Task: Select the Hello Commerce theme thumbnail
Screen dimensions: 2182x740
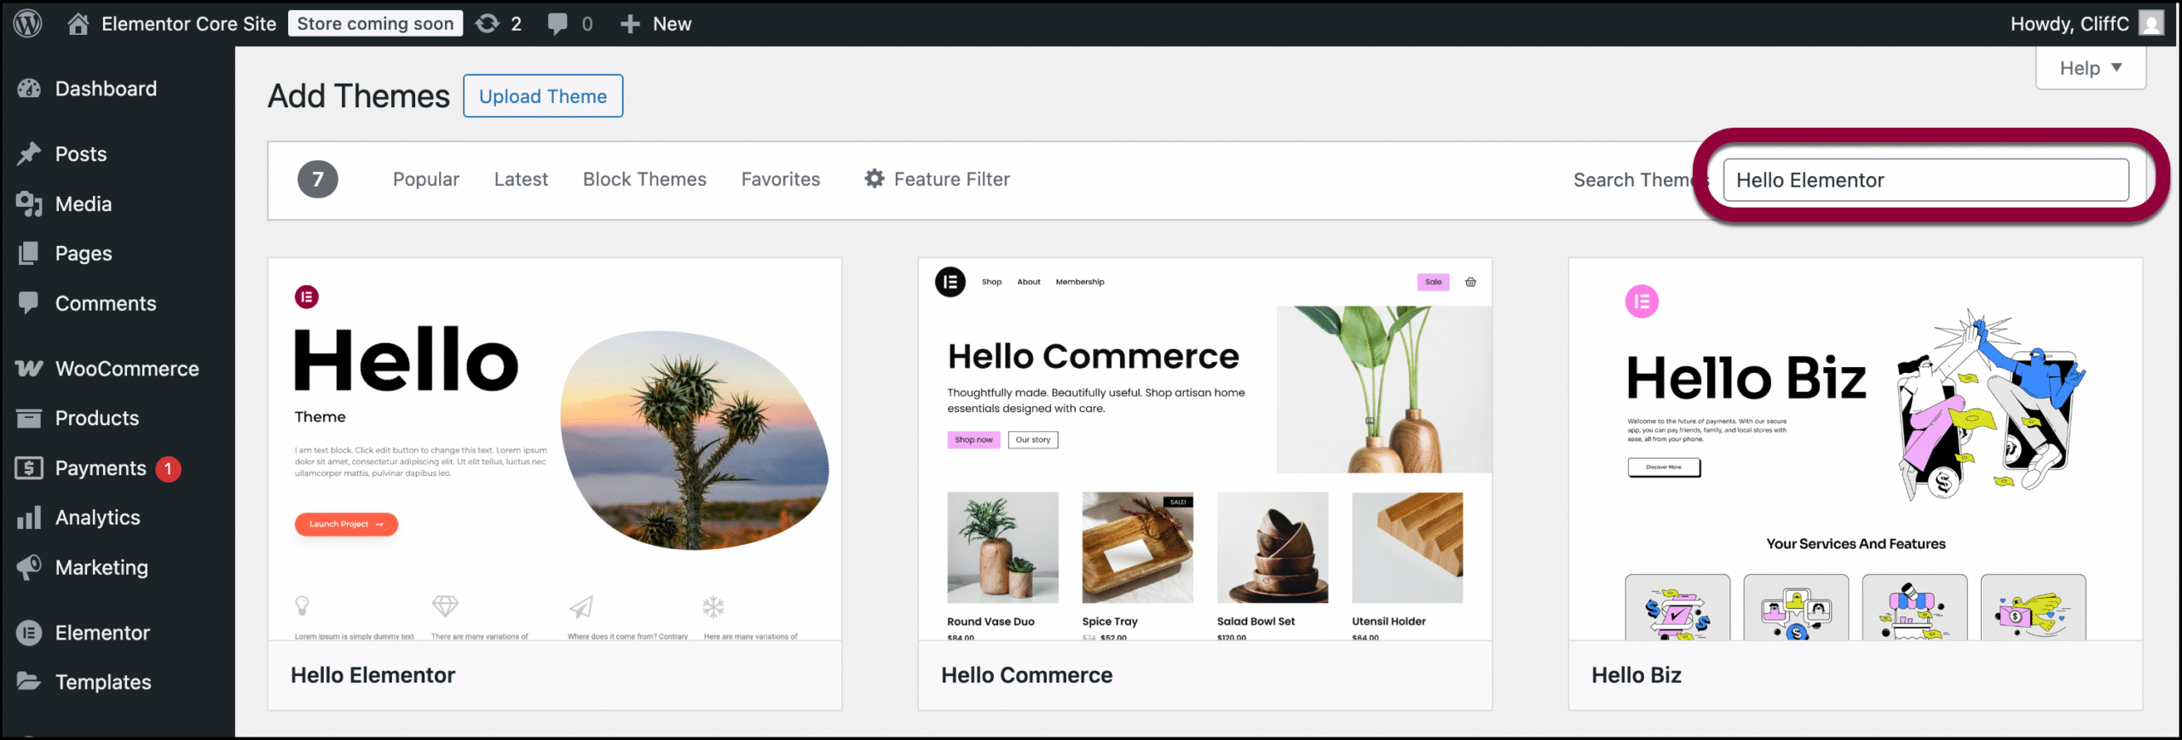Action: click(1205, 450)
